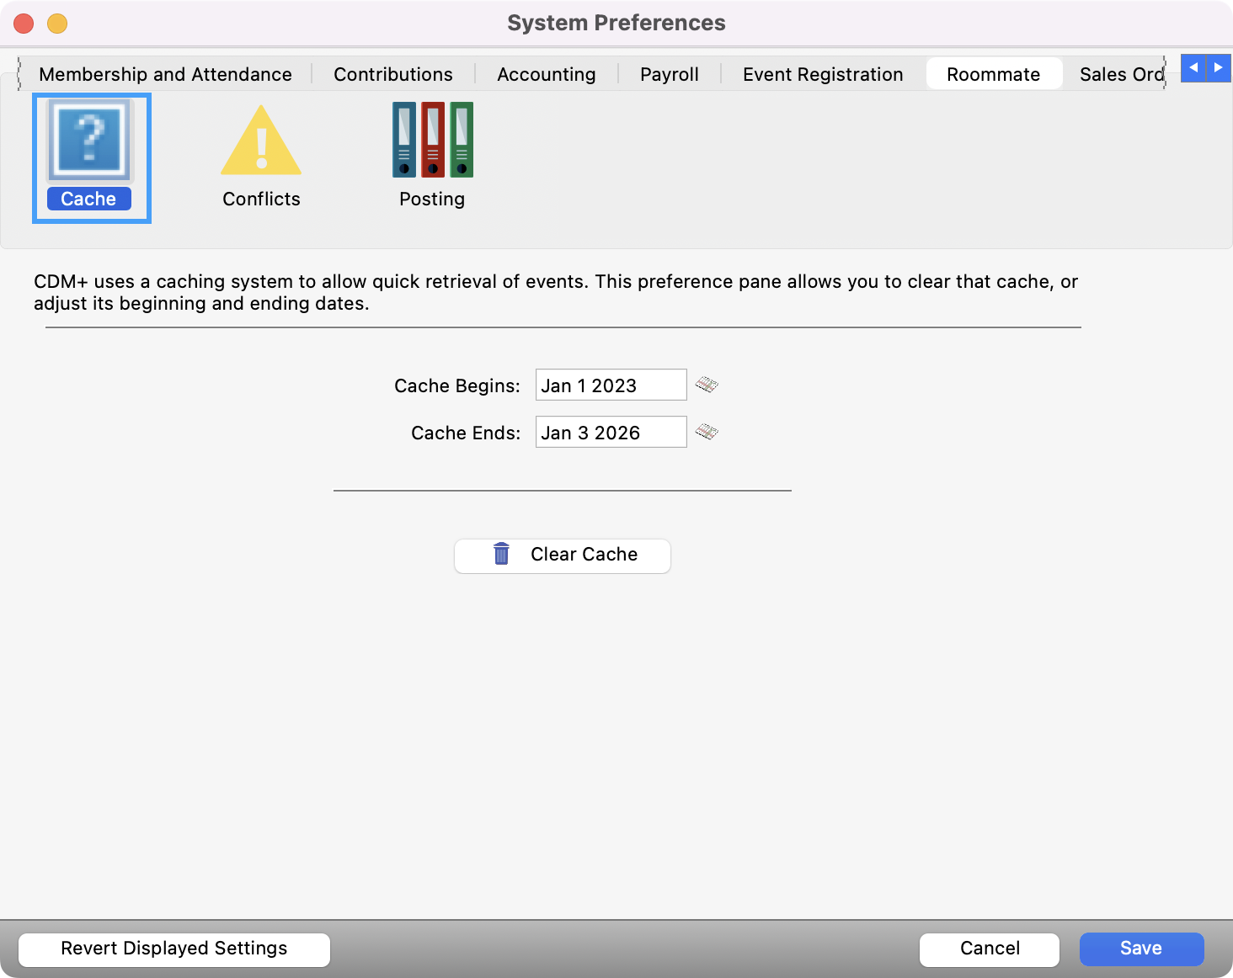Focus the Cache Ends date field

point(611,432)
